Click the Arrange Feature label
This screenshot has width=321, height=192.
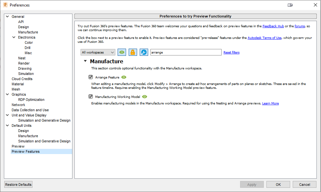[107, 78]
